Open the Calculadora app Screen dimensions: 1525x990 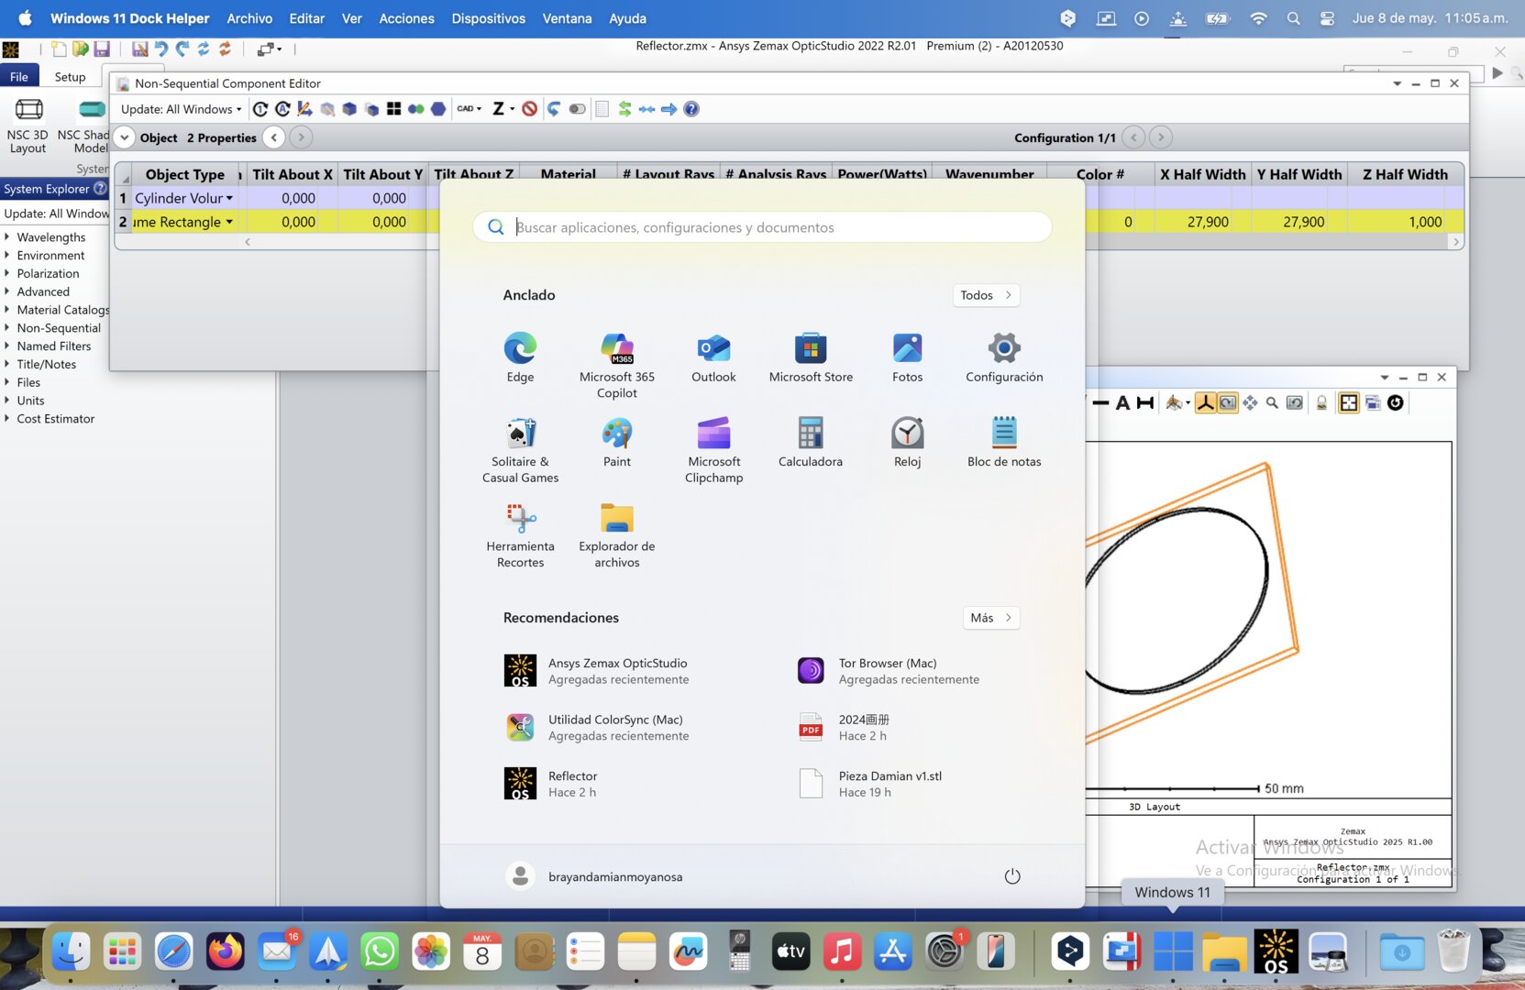(x=811, y=443)
